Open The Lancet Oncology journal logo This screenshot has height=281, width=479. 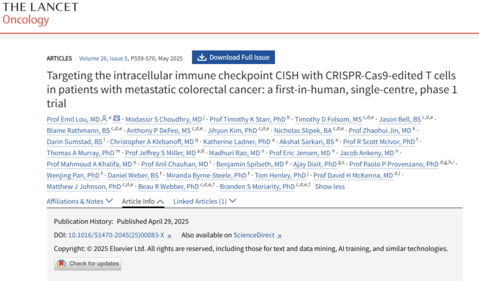point(40,13)
